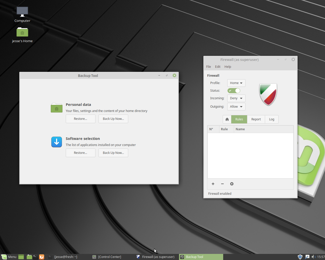Click the Software selection download icon
Screen dimensions: 325x260
point(57,142)
